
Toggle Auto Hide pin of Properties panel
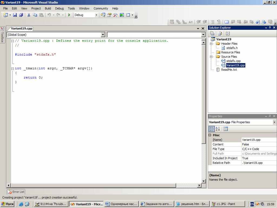tap(270, 116)
